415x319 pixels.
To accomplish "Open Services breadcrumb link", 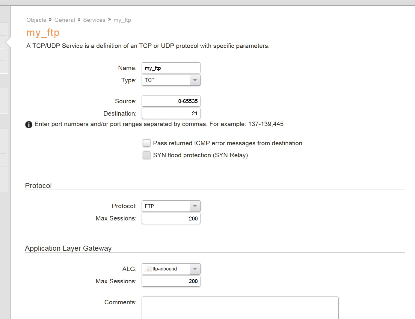I will pos(94,20).
